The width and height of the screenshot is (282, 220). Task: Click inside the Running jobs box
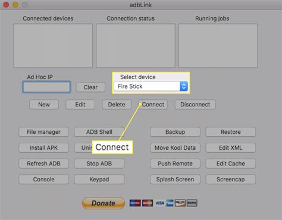218,46
